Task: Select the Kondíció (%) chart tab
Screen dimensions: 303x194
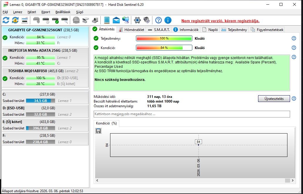Action: pyautogui.click(x=106, y=123)
